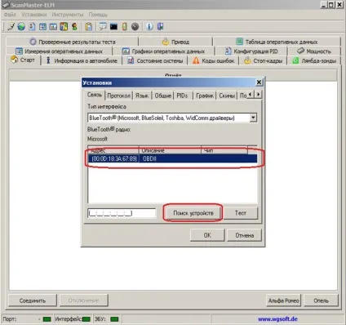Select График tab in Установки dialog

click(206, 96)
